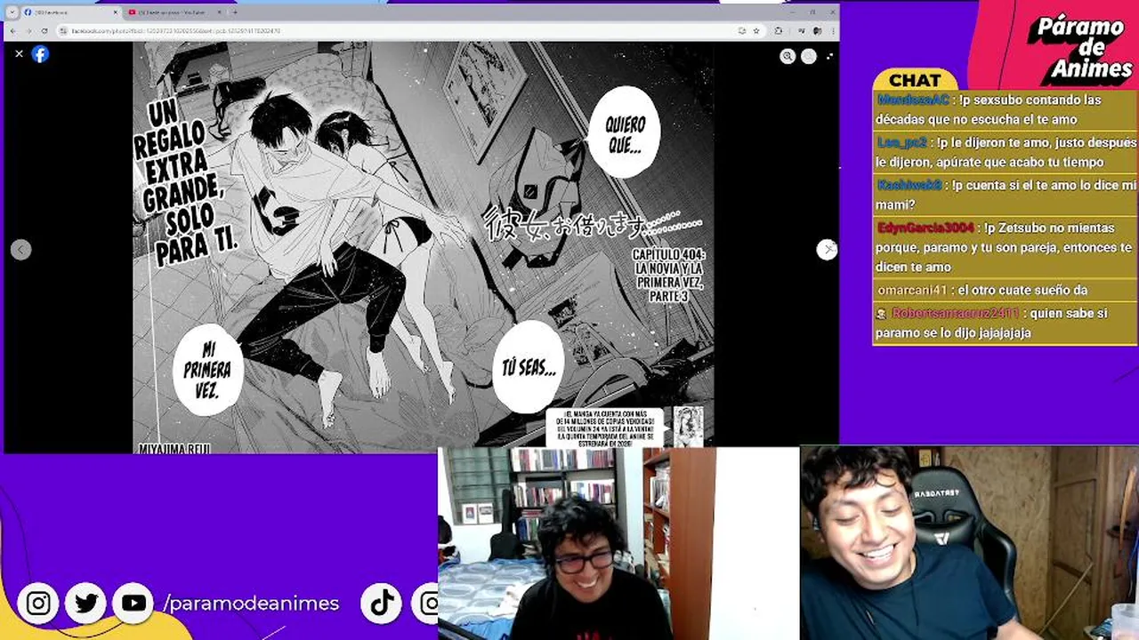The height and width of the screenshot is (640, 1139).
Task: Go to the next photo
Action: point(827,250)
